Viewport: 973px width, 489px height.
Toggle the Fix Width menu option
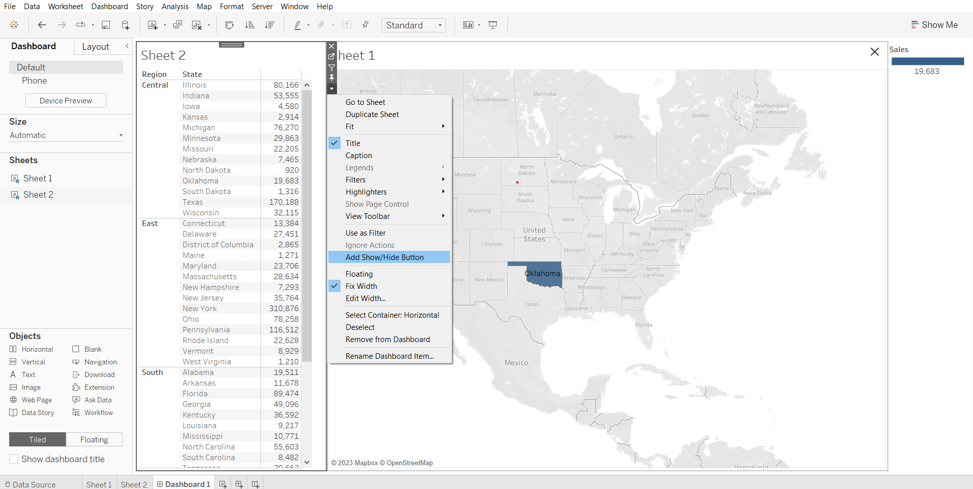(361, 286)
